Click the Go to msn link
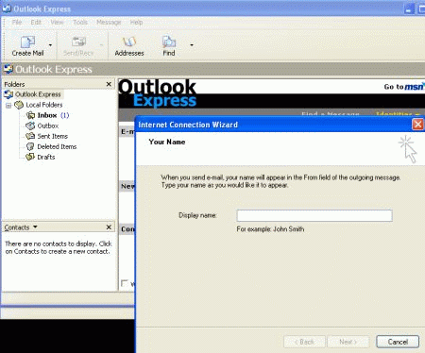This screenshot has height=353, width=425. pyautogui.click(x=404, y=87)
